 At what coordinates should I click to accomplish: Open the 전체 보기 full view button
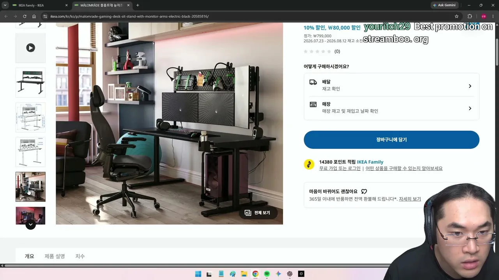click(258, 213)
